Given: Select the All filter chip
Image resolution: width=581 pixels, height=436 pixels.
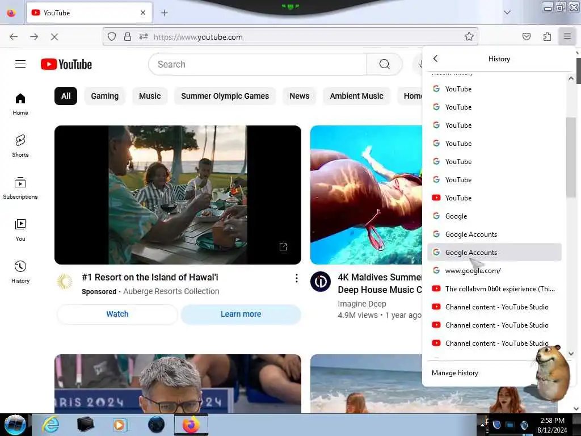Looking at the screenshot, I should click(66, 96).
